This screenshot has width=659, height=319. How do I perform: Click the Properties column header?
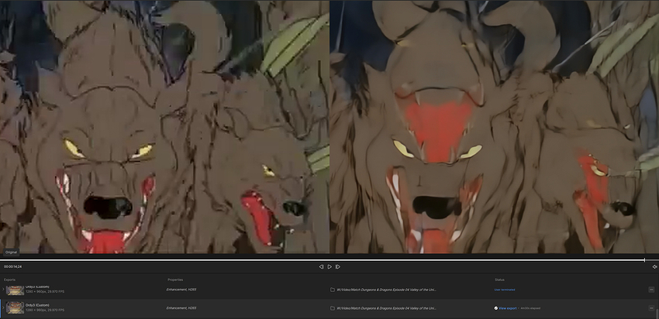click(x=175, y=280)
